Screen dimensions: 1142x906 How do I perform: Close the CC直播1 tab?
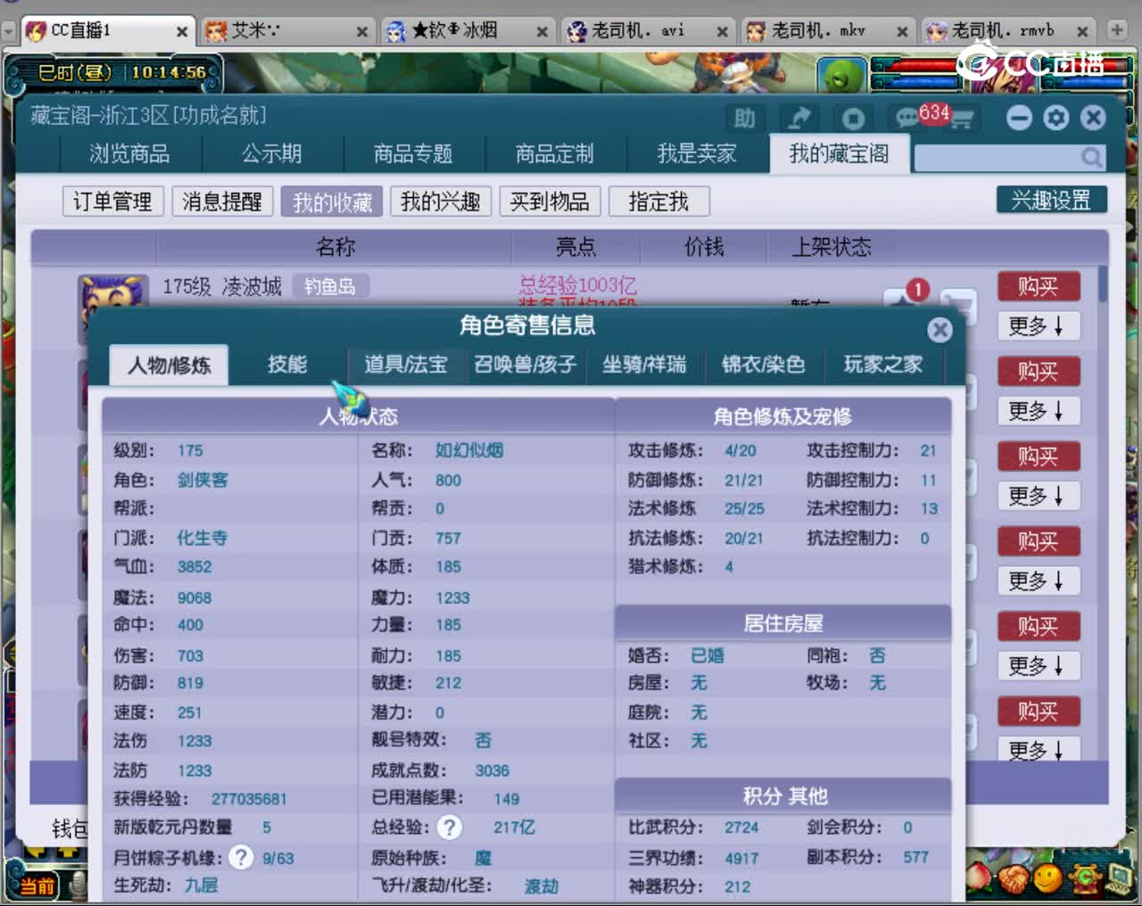tap(182, 32)
